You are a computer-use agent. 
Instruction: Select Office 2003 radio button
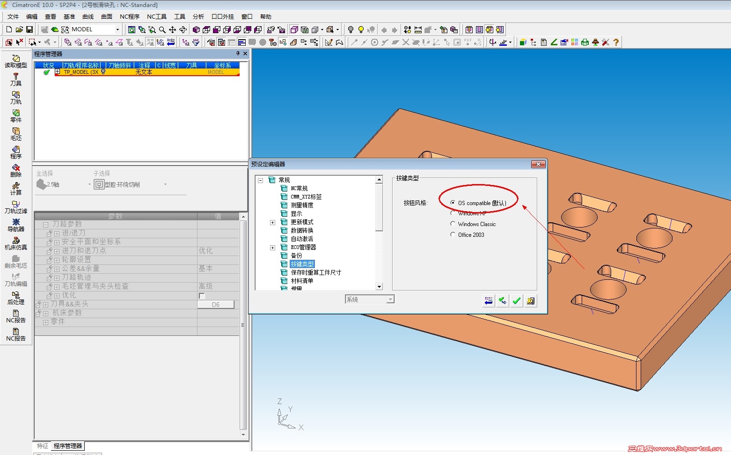453,235
